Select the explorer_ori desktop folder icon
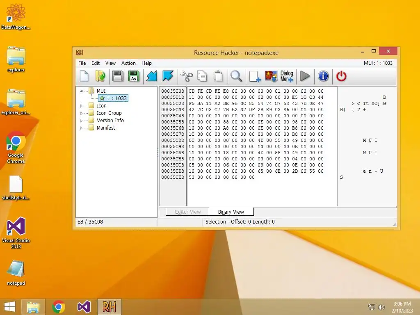420x315 pixels. (x=16, y=102)
